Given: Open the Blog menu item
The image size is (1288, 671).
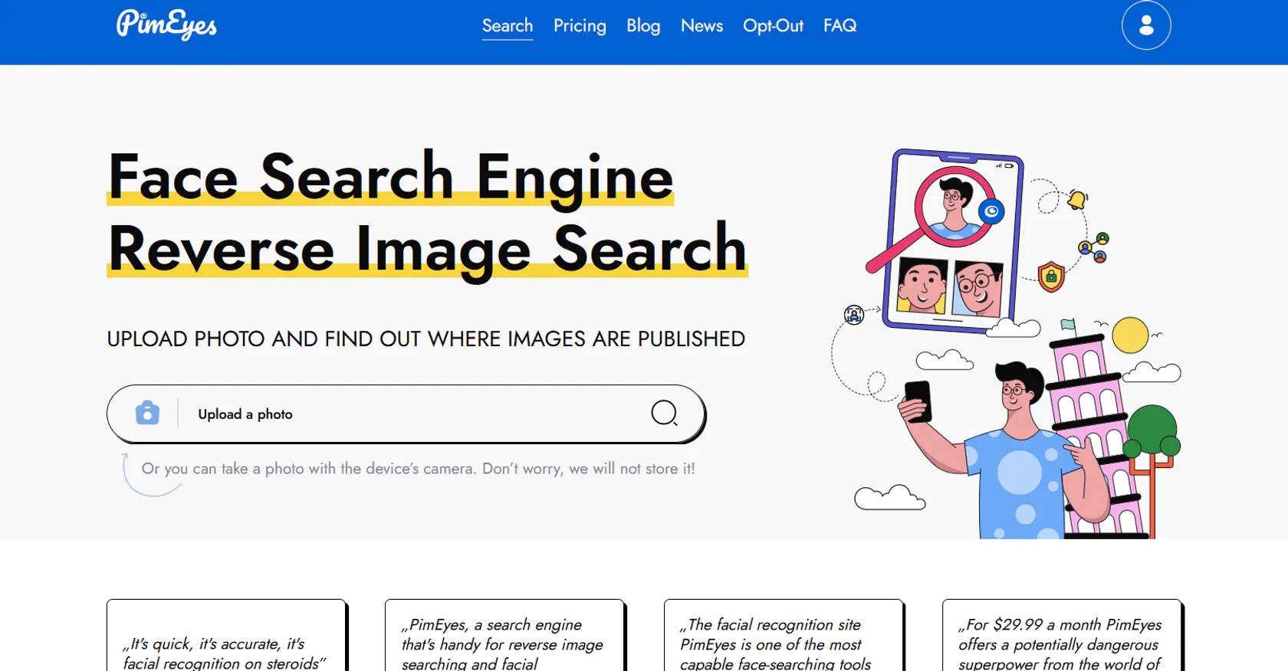Looking at the screenshot, I should pos(643,26).
